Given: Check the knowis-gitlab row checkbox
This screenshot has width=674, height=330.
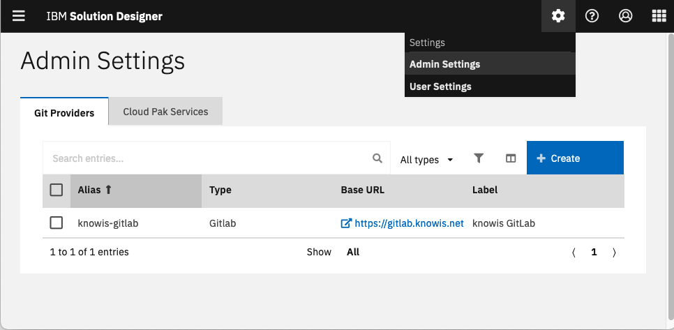Looking at the screenshot, I should coord(57,223).
